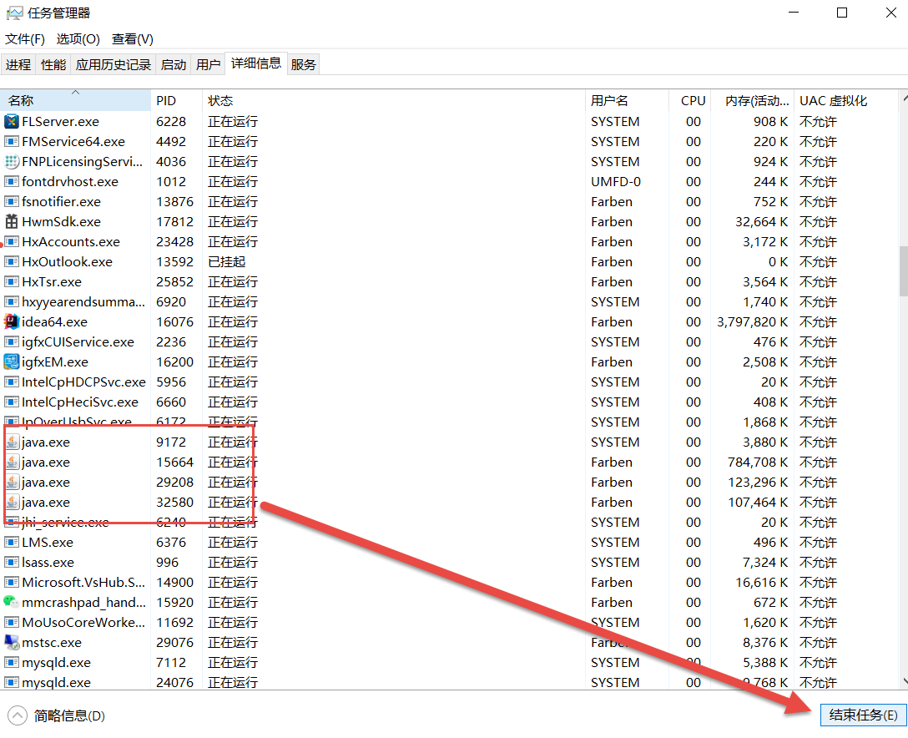Click the FMService64.exe process icon

[12, 142]
